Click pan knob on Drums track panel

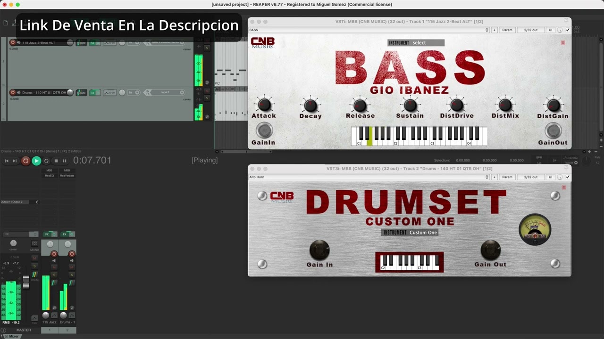tap(122, 92)
